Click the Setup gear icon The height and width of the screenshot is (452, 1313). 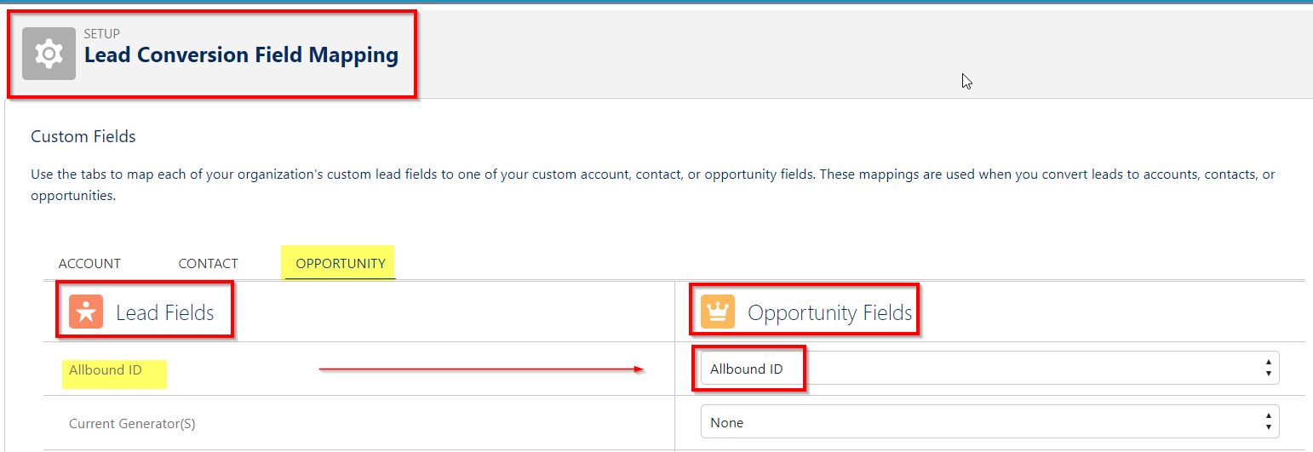tap(49, 54)
